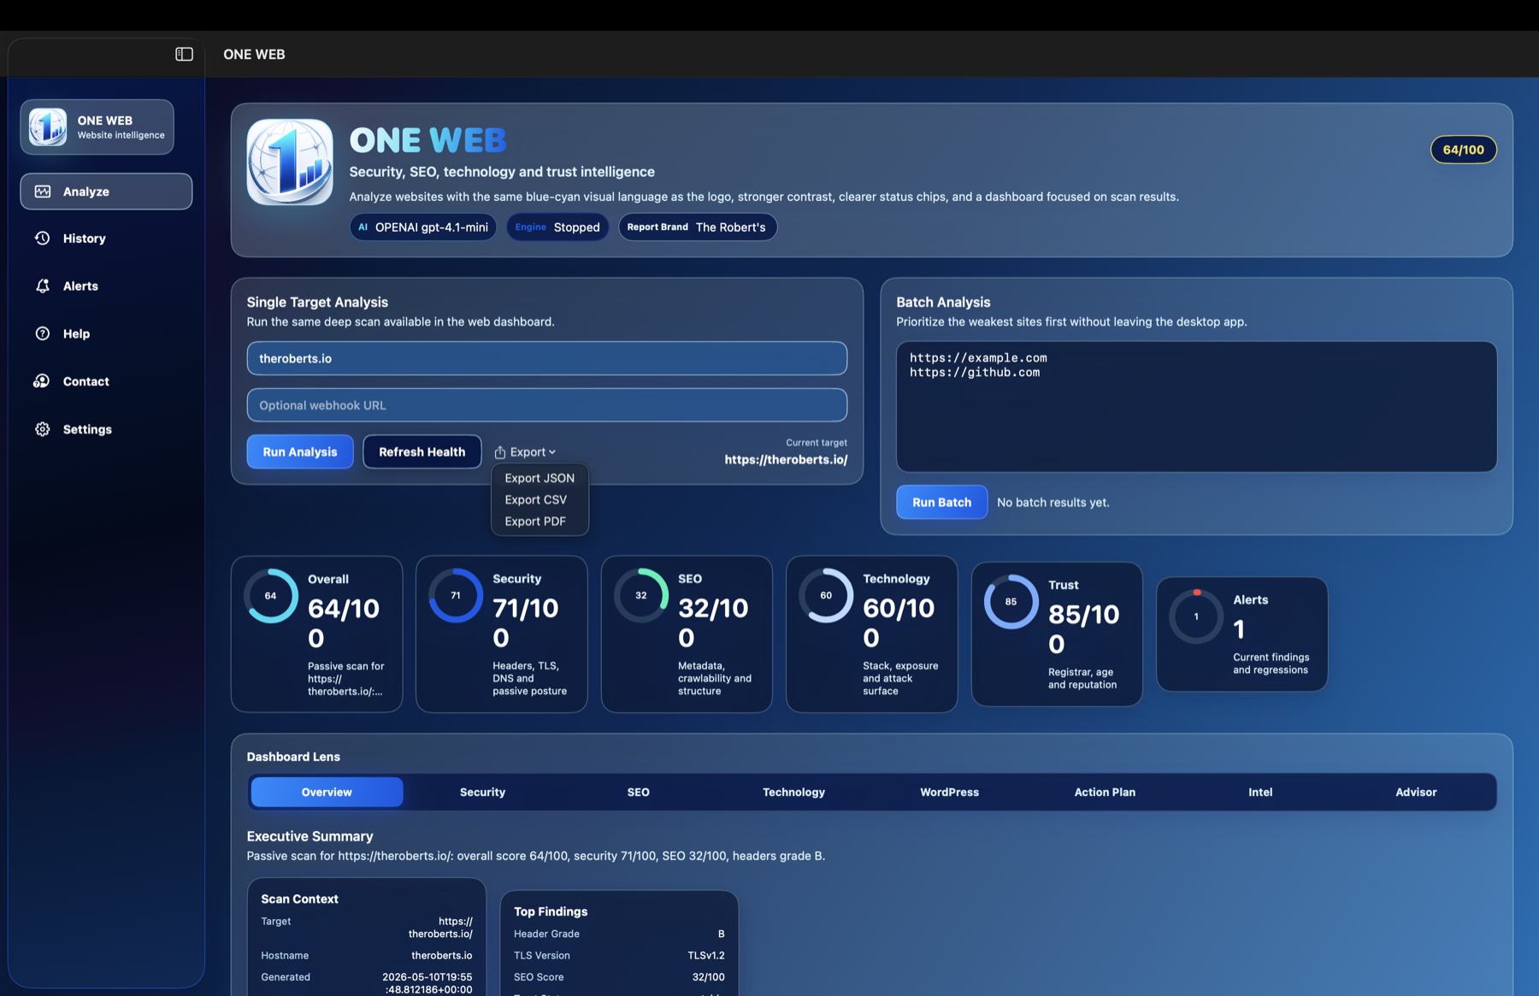The width and height of the screenshot is (1539, 996).
Task: Click the SEO score ring gauge
Action: [641, 596]
